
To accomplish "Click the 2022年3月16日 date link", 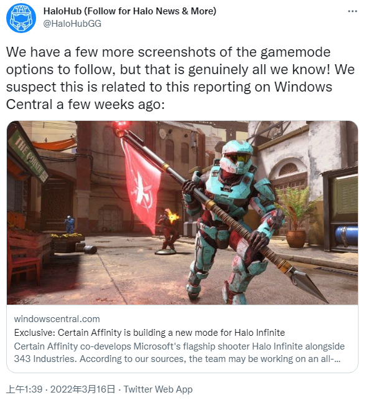I will (x=82, y=389).
